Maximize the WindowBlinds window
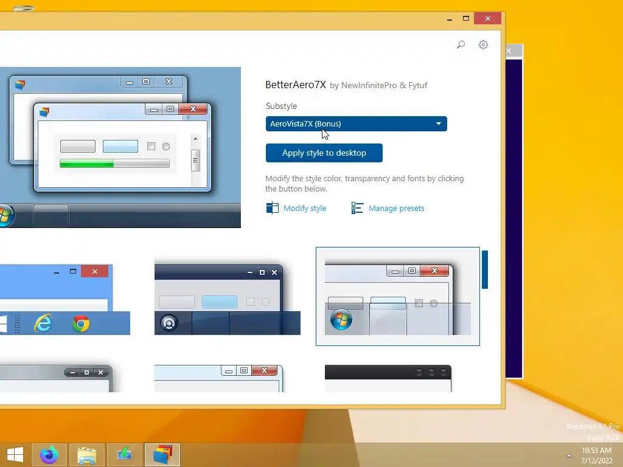The height and width of the screenshot is (467, 623). pos(466,19)
